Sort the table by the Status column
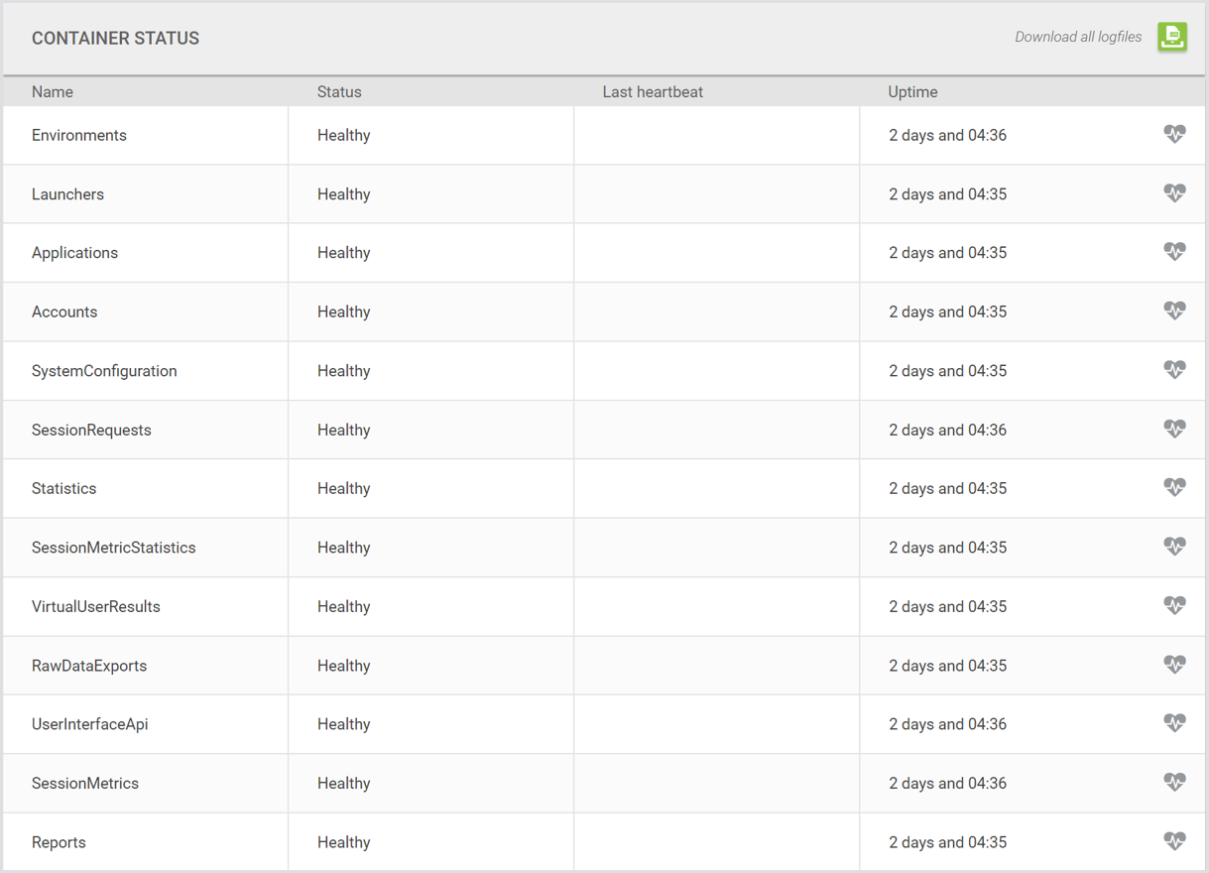1209x873 pixels. pos(338,91)
